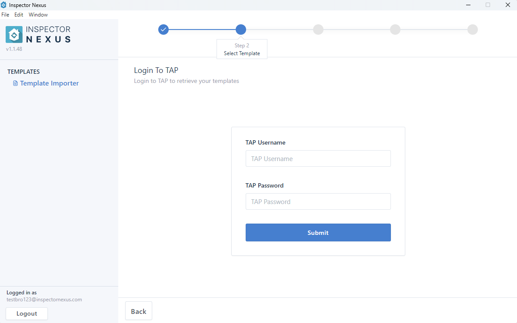Open the Edit menu
517x323 pixels.
click(x=19, y=15)
